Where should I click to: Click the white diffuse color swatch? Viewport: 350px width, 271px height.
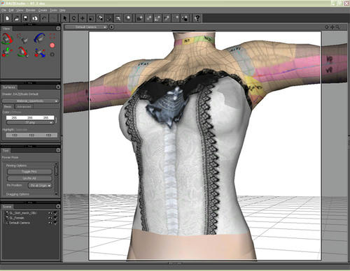click(30, 118)
